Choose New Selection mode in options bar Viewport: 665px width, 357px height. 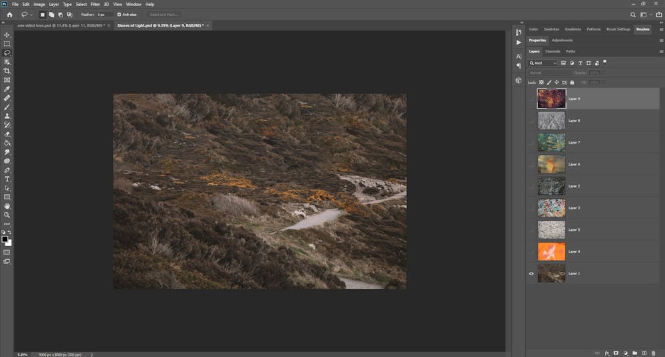click(x=42, y=15)
